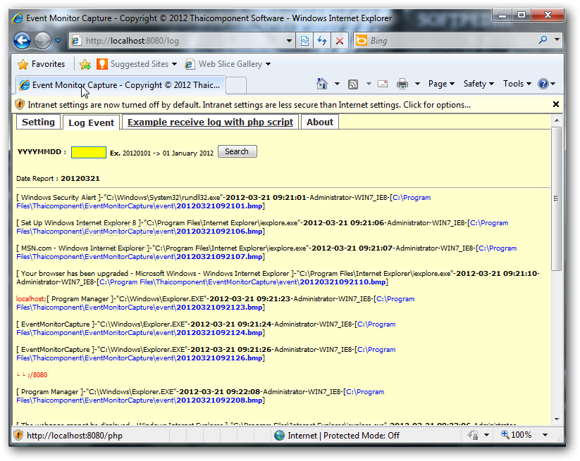Open link to 20120321092124.bmp
Screen dimensions: 580x461
coord(219,333)
